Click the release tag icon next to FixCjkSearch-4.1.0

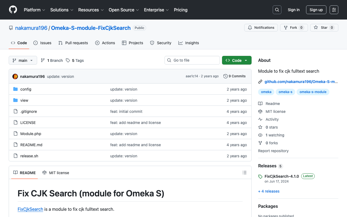260,176
